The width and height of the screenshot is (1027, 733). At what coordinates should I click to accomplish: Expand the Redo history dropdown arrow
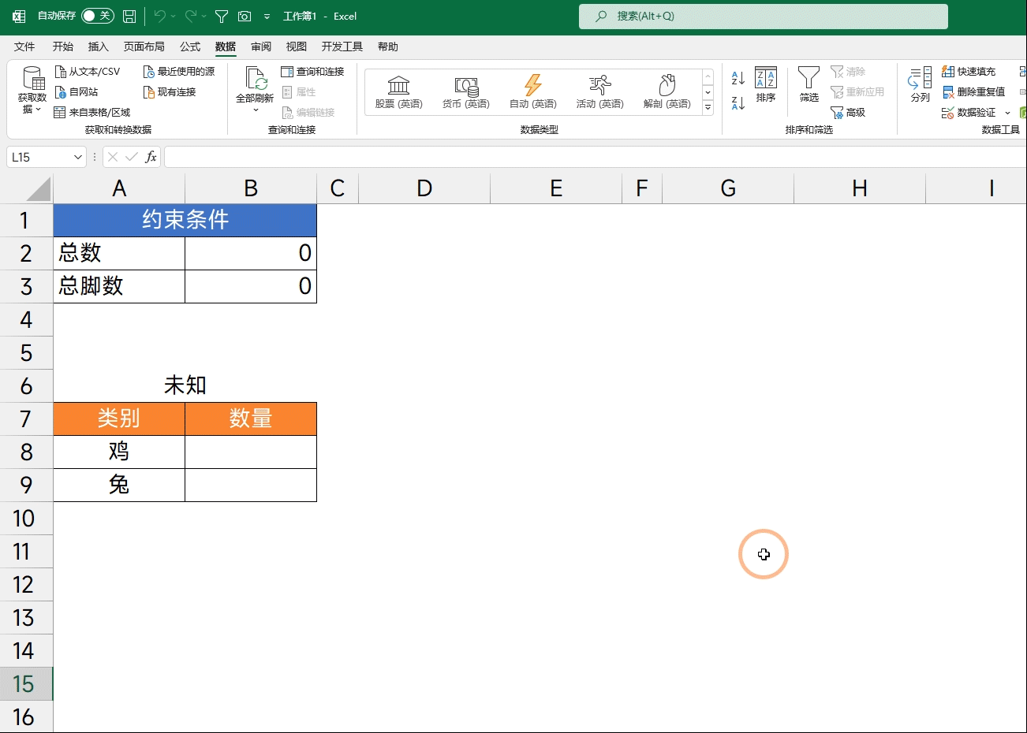point(204,16)
